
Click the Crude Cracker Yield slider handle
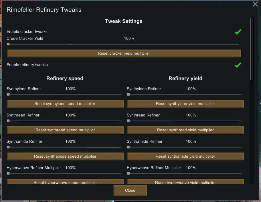point(8,44)
